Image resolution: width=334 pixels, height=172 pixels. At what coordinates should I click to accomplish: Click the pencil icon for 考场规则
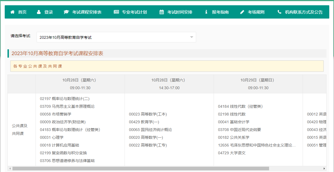(242, 12)
